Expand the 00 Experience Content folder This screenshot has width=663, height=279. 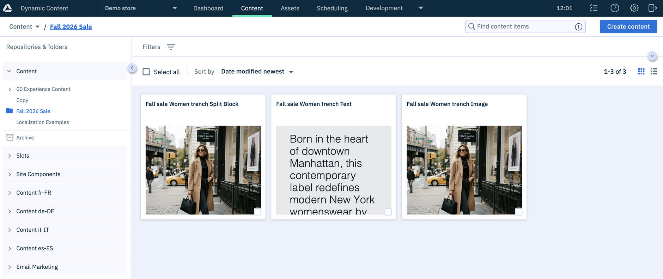(10, 89)
